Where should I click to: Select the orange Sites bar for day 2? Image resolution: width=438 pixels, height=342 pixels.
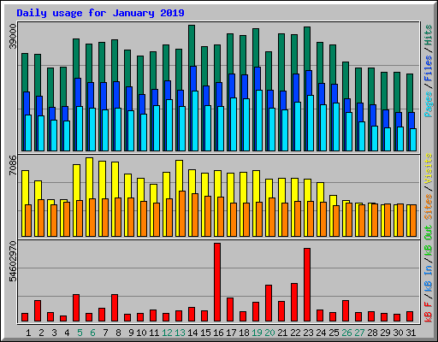coord(41,218)
